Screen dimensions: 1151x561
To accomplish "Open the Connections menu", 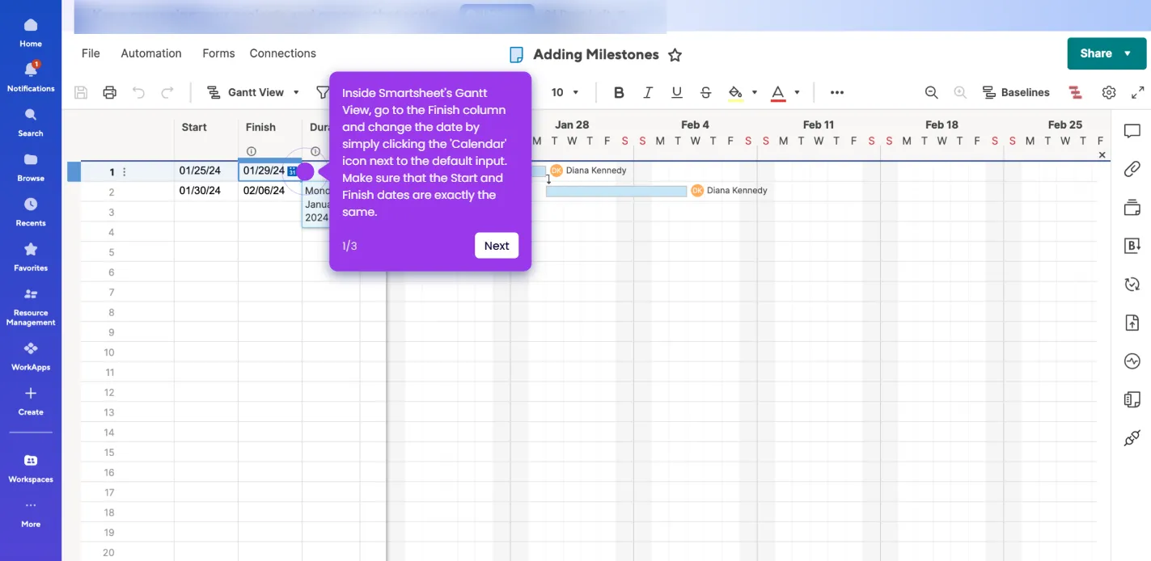I will pos(282,53).
